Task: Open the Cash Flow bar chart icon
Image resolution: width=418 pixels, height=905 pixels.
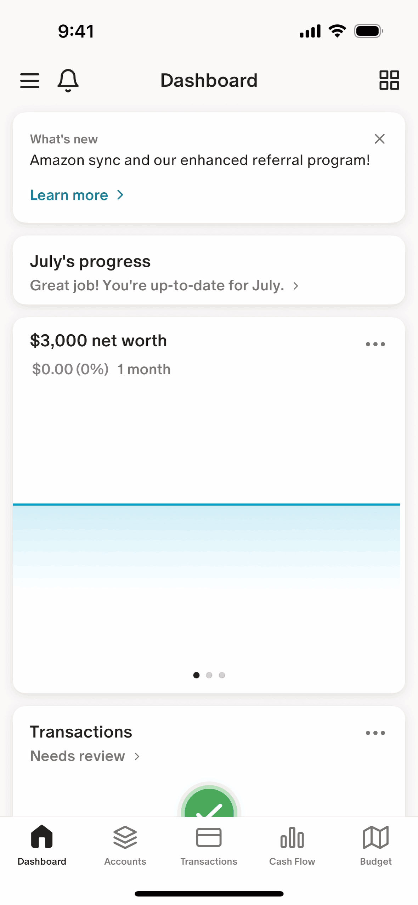Action: point(292,837)
